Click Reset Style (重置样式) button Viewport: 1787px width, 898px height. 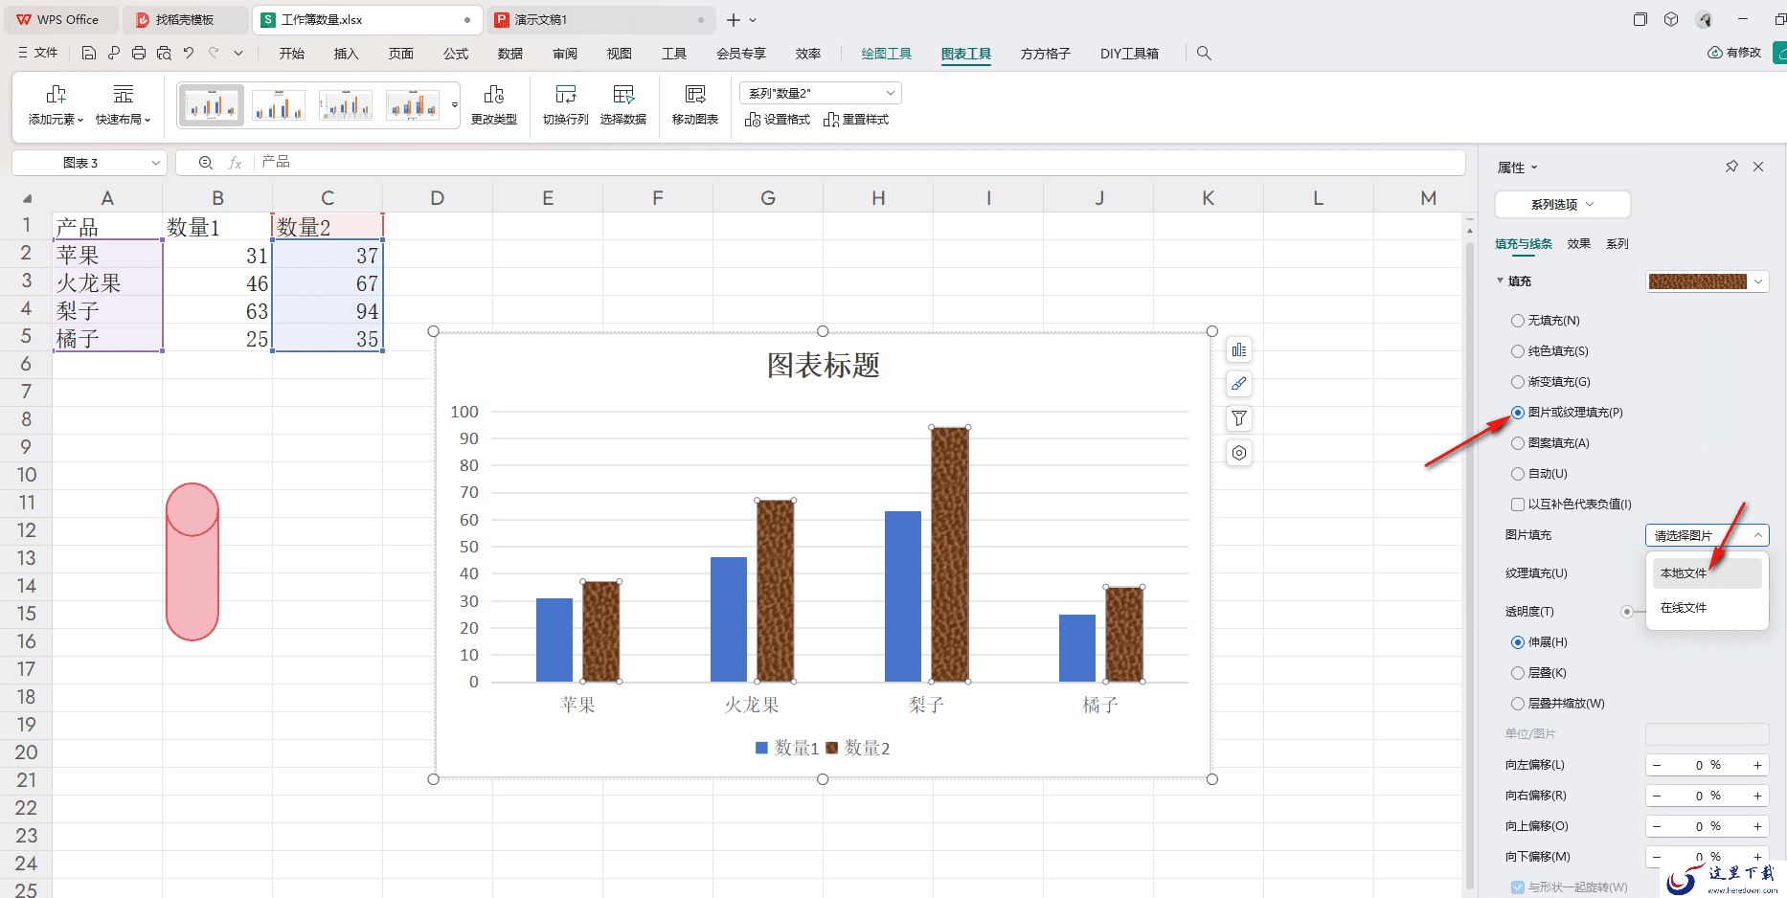coord(856,120)
